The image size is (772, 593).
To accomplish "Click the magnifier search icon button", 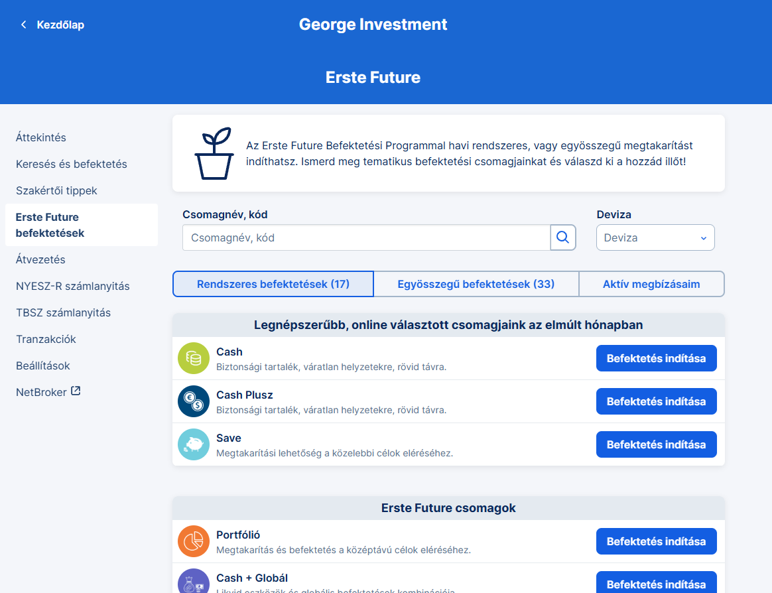I will 563,237.
